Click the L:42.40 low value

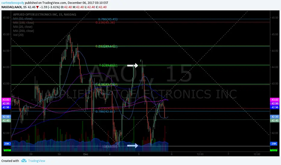[x=90, y=7]
